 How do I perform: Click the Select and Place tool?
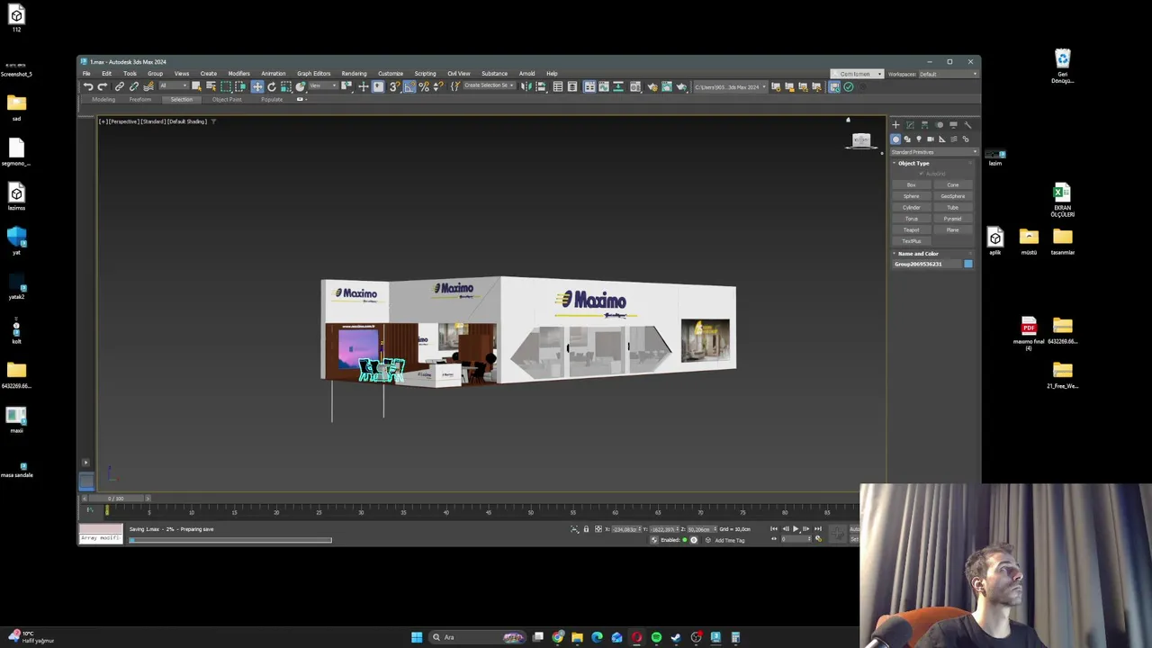(x=300, y=86)
